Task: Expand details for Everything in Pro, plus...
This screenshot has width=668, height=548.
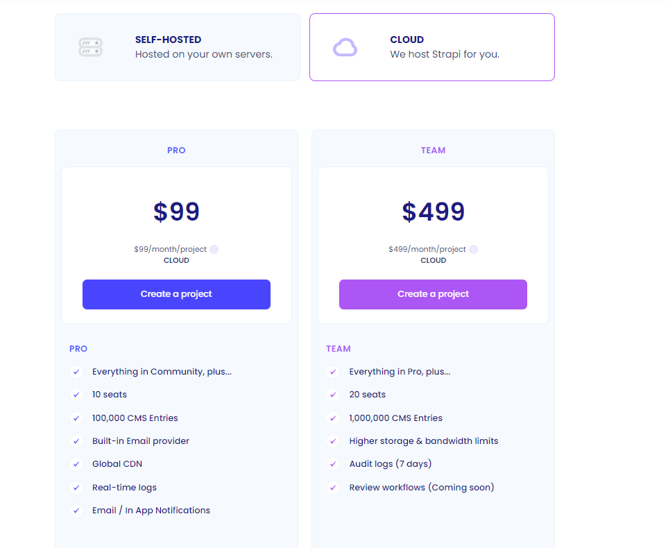Action: (x=399, y=371)
